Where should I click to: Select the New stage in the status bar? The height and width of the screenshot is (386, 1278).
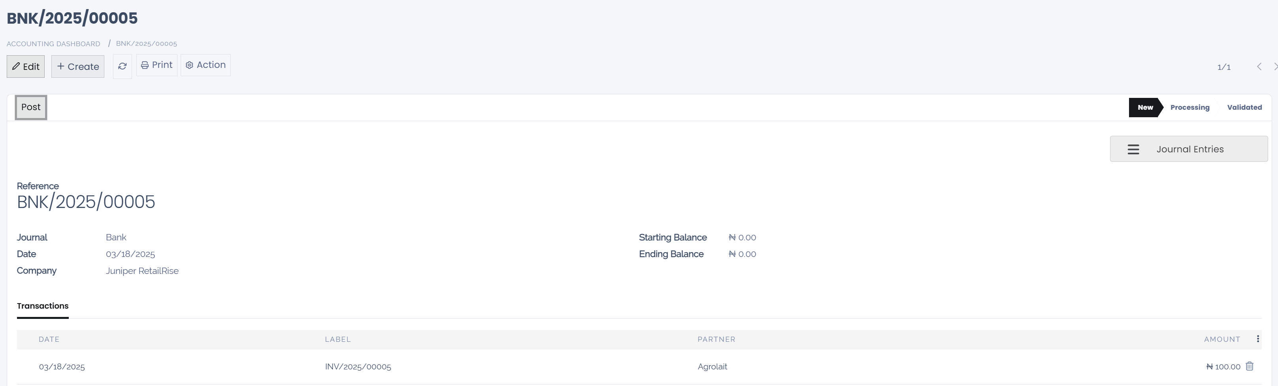point(1144,107)
